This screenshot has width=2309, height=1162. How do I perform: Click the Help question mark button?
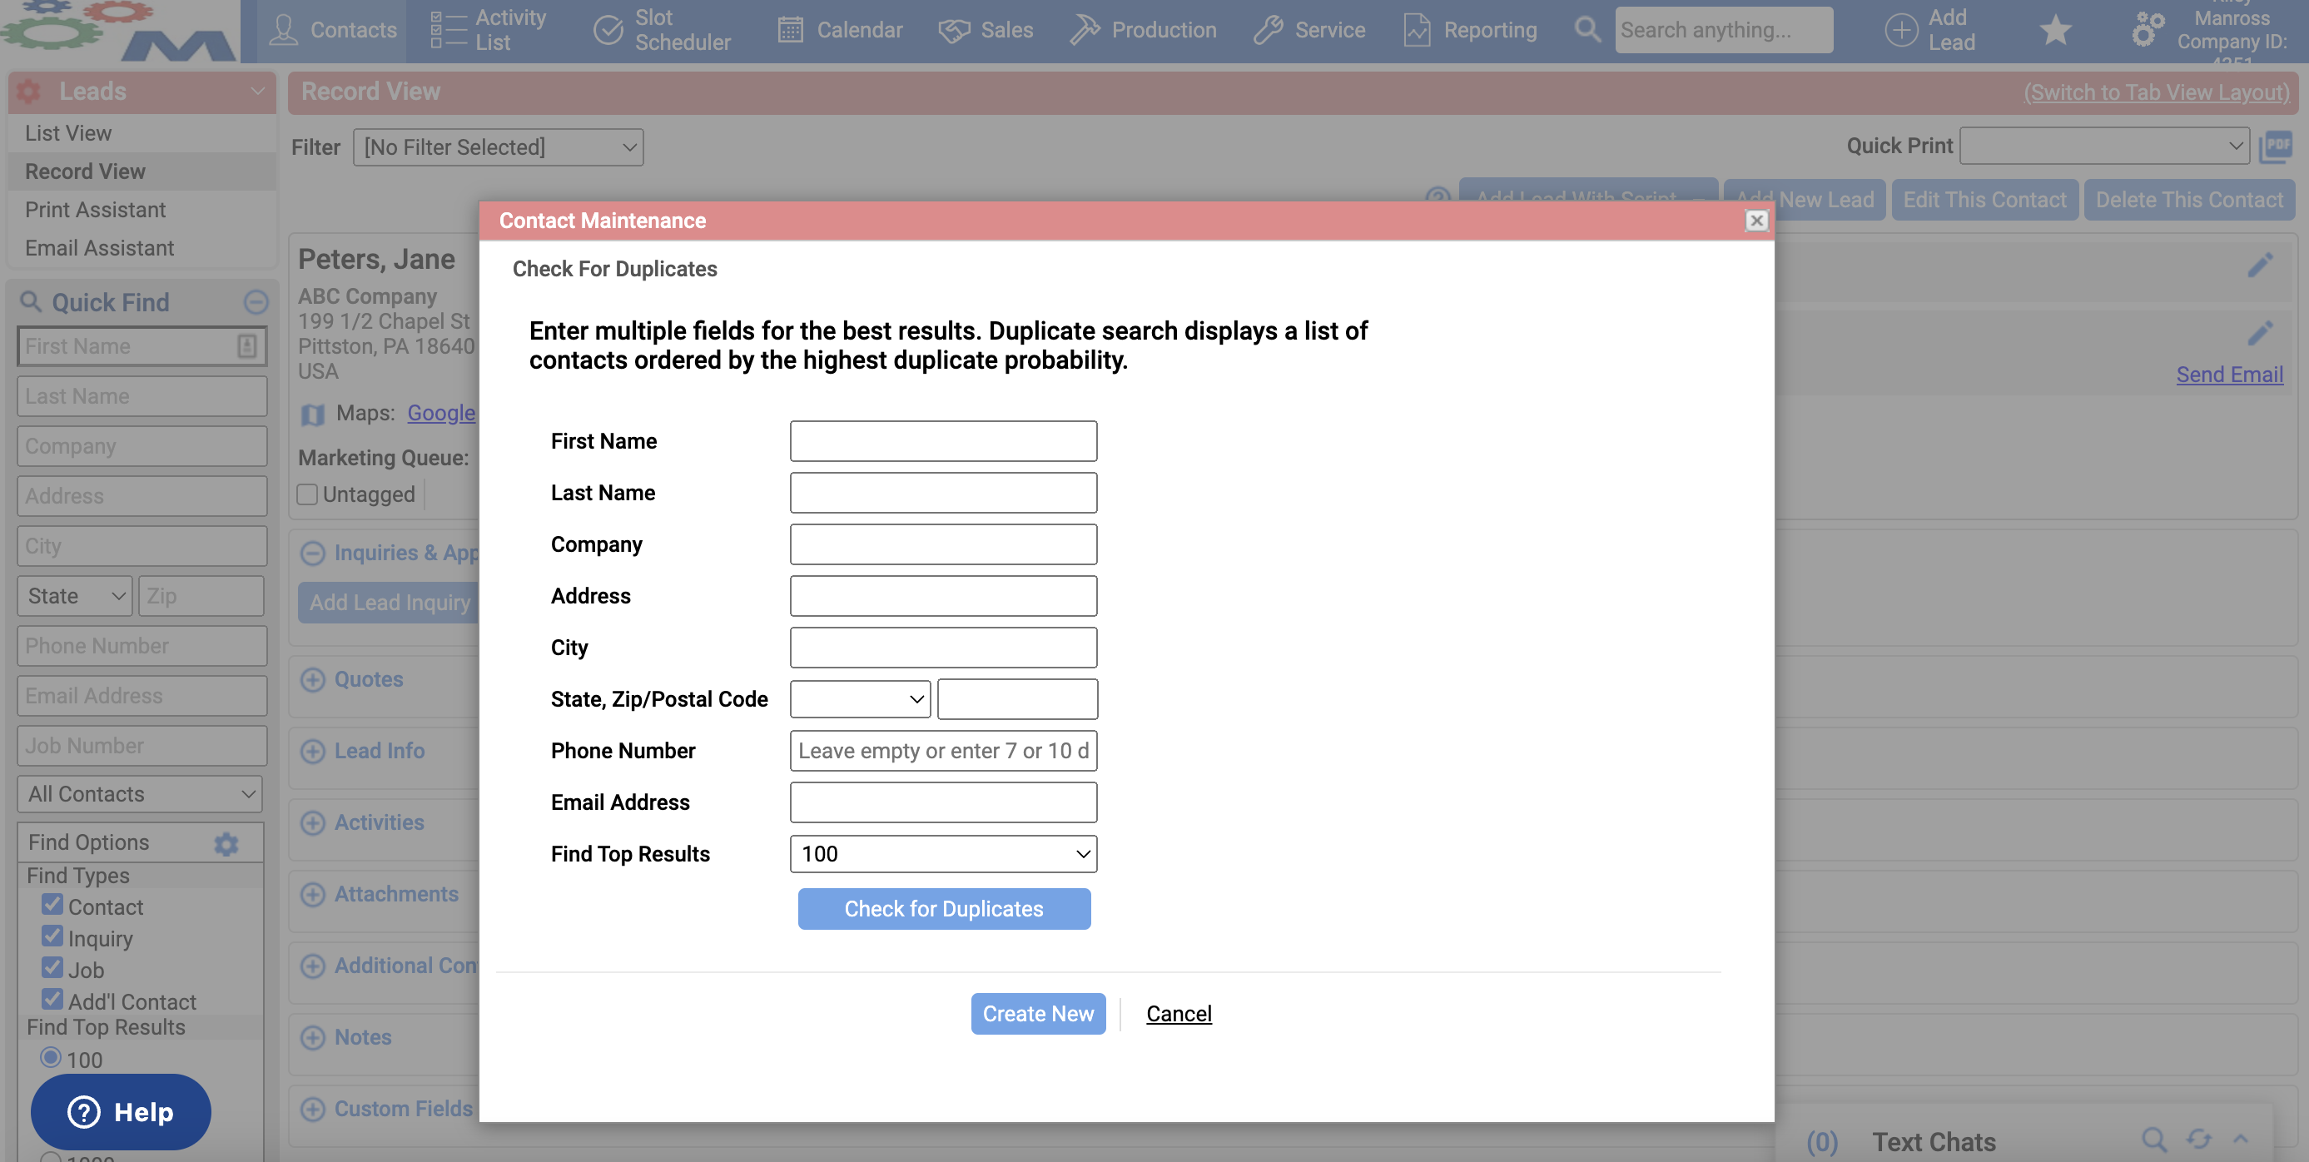[x=121, y=1112]
